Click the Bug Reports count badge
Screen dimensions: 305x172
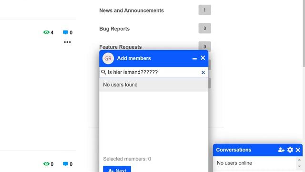[x=204, y=28]
